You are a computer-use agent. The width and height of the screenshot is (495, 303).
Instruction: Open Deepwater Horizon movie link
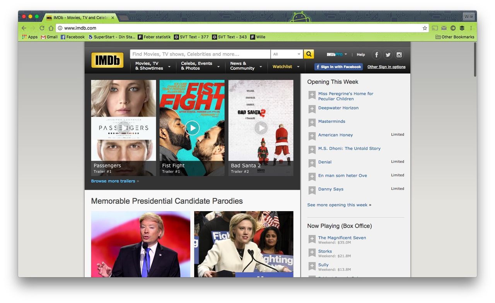[x=338, y=108]
